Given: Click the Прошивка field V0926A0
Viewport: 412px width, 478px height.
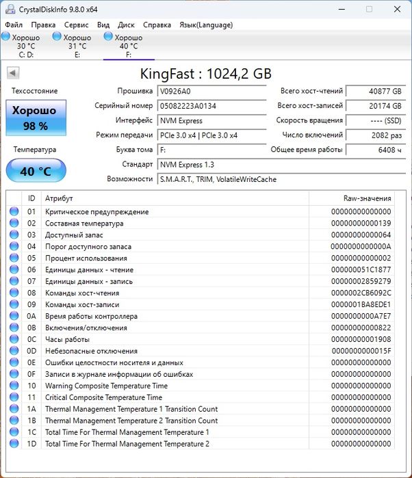Looking at the screenshot, I should pos(211,91).
